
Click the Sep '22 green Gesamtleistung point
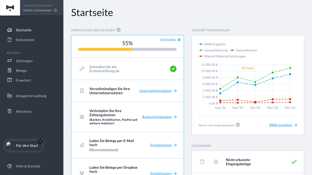[238, 77]
